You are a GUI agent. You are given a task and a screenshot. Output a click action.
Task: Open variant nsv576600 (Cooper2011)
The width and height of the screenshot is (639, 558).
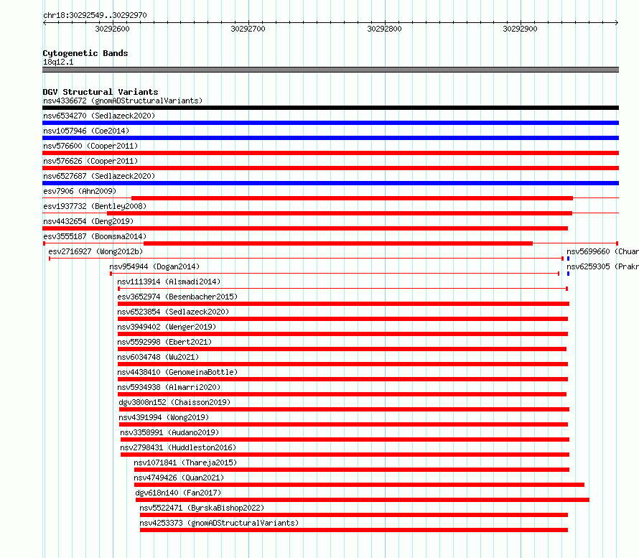click(x=90, y=146)
